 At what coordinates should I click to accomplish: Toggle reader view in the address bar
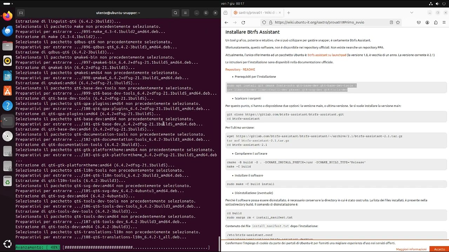[x=391, y=22]
